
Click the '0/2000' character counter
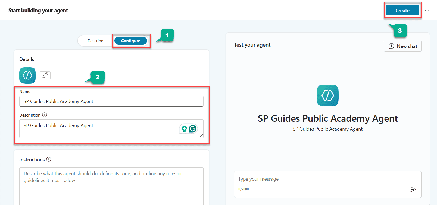pos(244,189)
